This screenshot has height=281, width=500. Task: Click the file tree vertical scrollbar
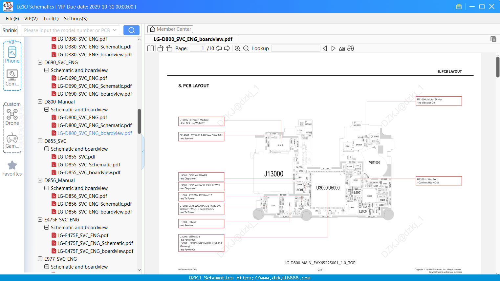coord(139,121)
